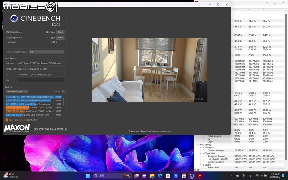
Task: Click the OneDrive cloud tray icon
Action: (x=238, y=176)
